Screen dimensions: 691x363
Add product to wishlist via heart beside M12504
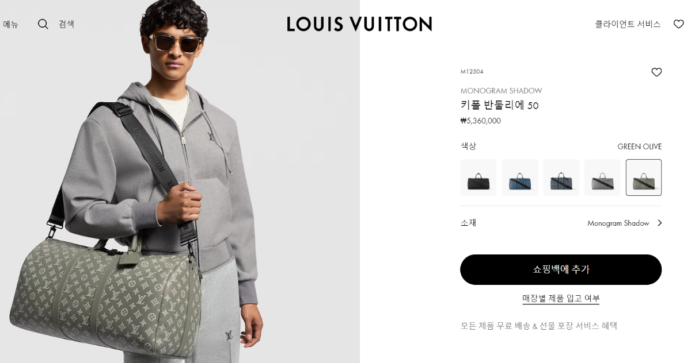tap(656, 72)
